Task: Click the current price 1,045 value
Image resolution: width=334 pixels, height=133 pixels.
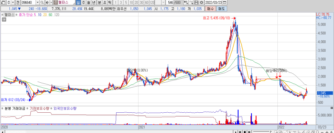Action: [x=13, y=9]
